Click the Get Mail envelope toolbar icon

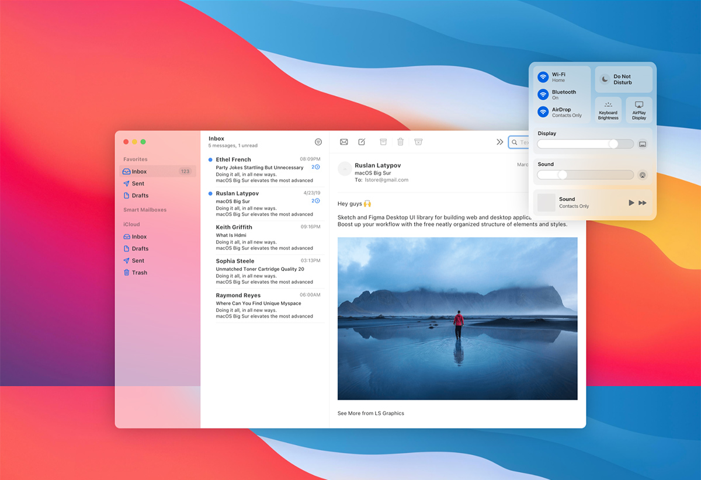(x=344, y=142)
